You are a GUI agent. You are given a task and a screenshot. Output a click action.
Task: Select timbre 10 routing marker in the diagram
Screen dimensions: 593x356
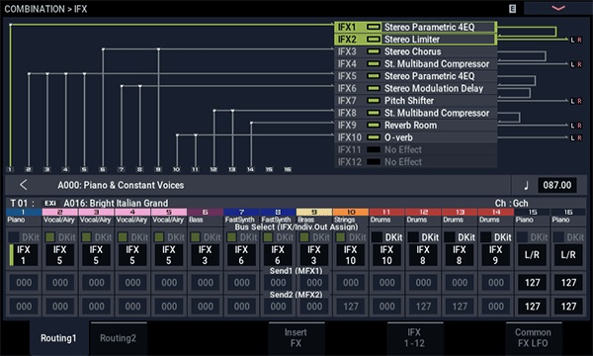click(x=177, y=169)
